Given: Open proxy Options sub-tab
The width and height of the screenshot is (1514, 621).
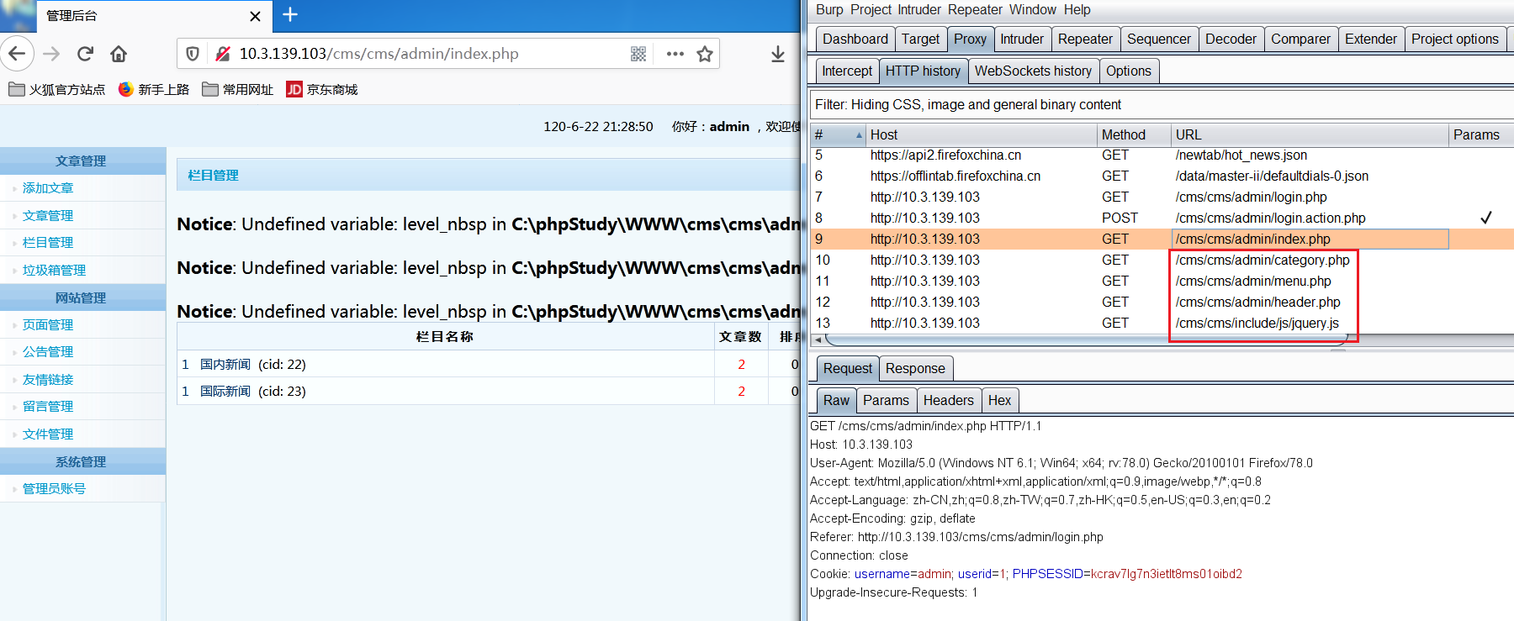Looking at the screenshot, I should click(1129, 71).
